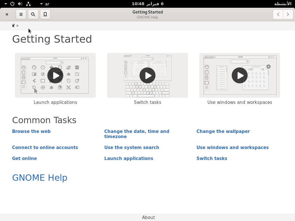The height and width of the screenshot is (221, 295).
Task: Click the Getting Started page heading
Action: pos(52,39)
